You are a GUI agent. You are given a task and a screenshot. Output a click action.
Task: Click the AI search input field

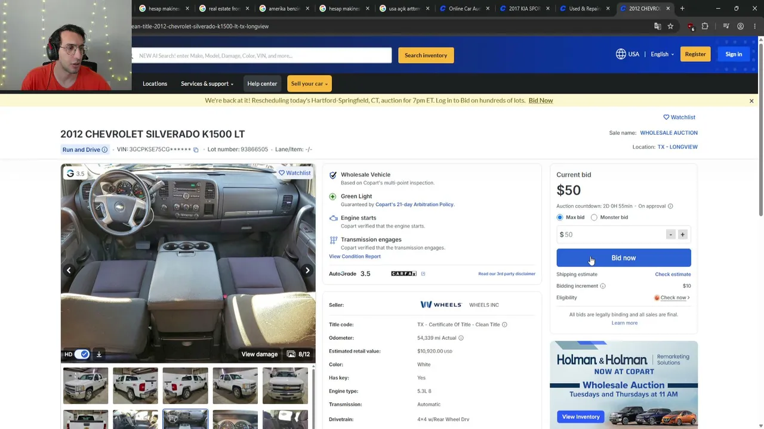tap(261, 55)
